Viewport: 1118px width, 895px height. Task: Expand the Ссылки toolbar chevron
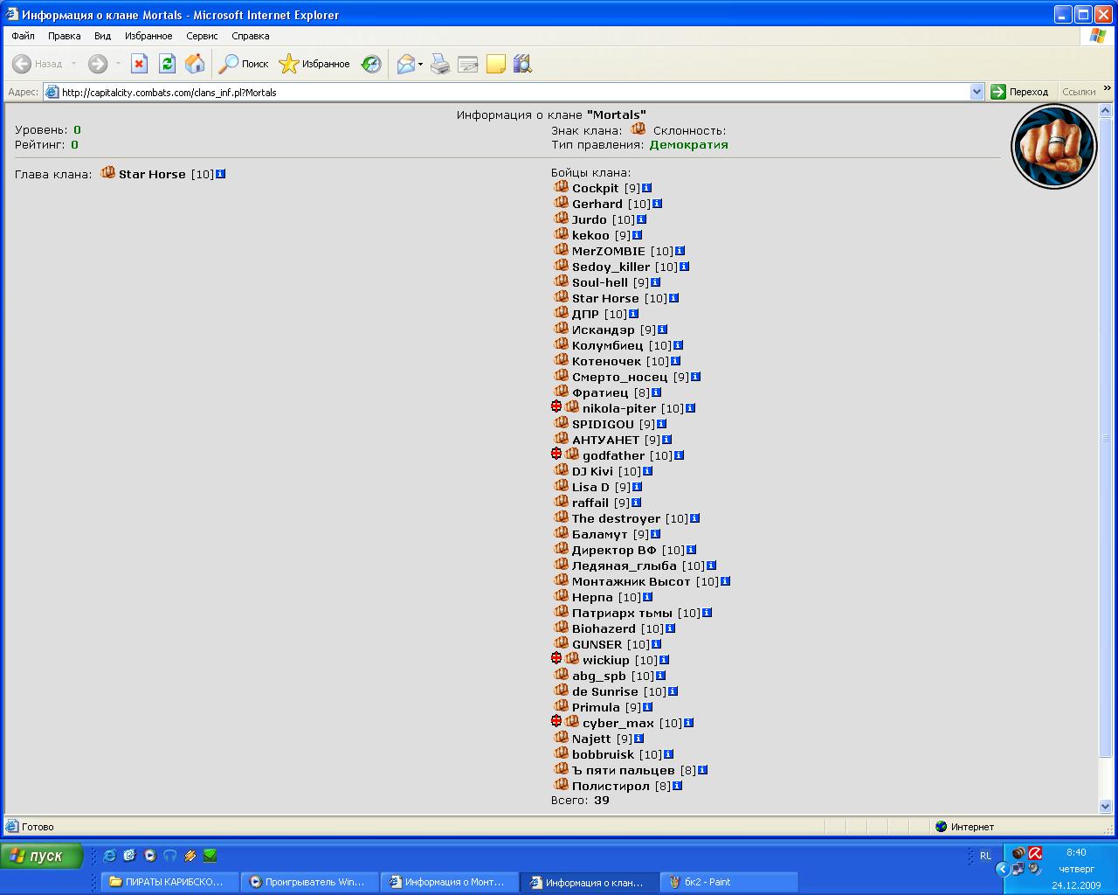click(1108, 89)
